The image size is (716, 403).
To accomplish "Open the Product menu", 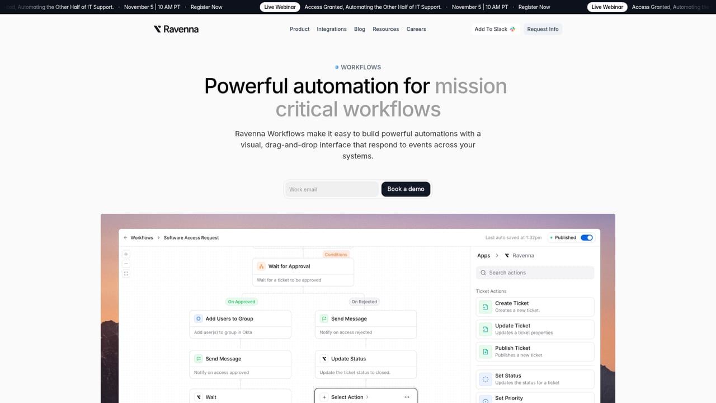I will pos(300,29).
